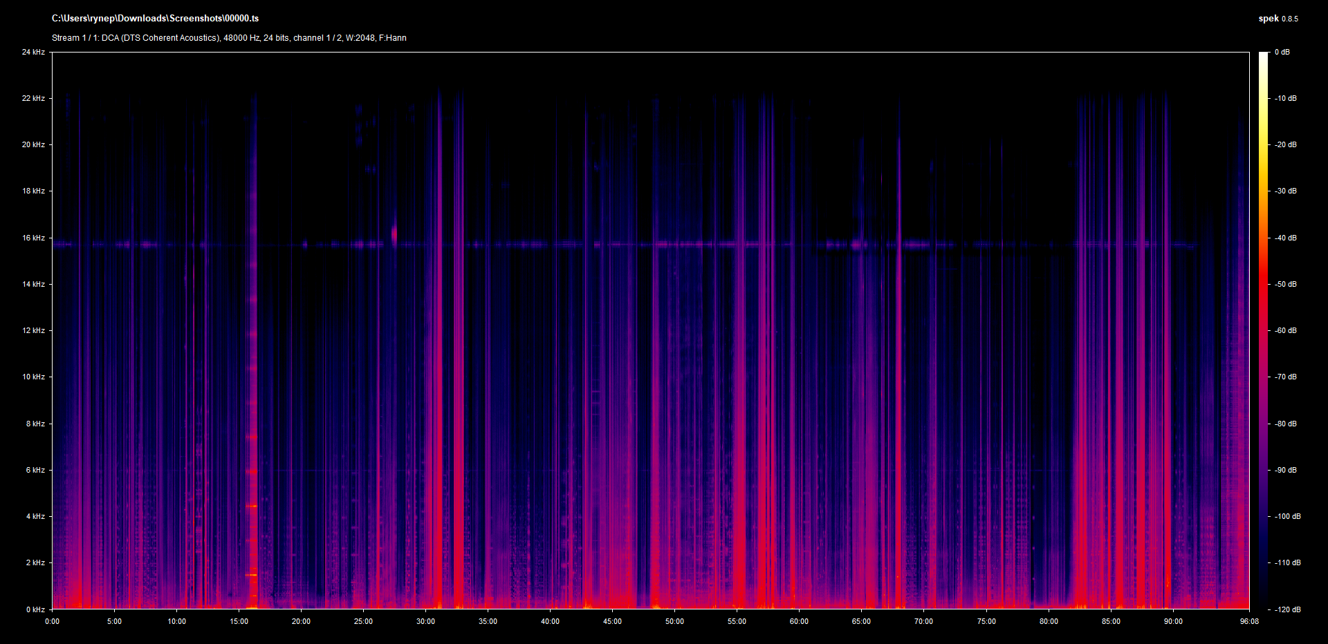Click the 0 kHz frequency axis label
This screenshot has width=1328, height=644.
pyautogui.click(x=35, y=609)
